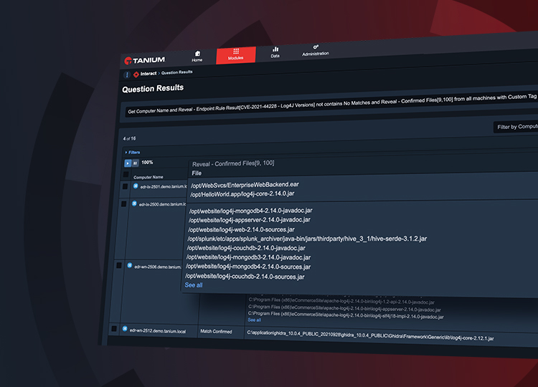Image resolution: width=538 pixels, height=387 pixels.
Task: Click See all link under Program Files paths
Action: pos(254,320)
